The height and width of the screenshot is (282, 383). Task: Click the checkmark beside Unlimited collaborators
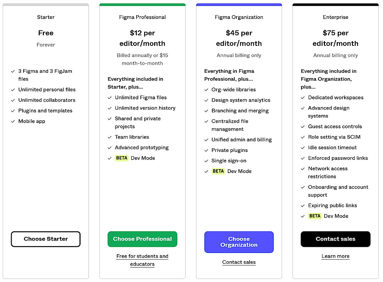click(12, 100)
